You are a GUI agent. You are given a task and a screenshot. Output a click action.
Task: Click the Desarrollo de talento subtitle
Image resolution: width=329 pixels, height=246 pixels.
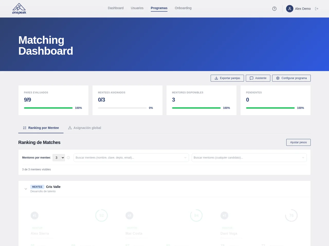[43, 191]
